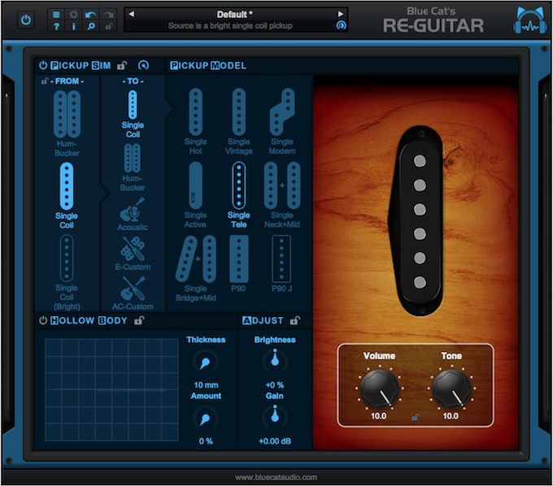Viewport: 553px width, 486px height.
Task: Choose P90 pickup model
Action: click(239, 264)
